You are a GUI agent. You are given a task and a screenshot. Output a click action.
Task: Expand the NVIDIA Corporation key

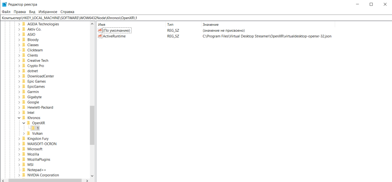19,175
